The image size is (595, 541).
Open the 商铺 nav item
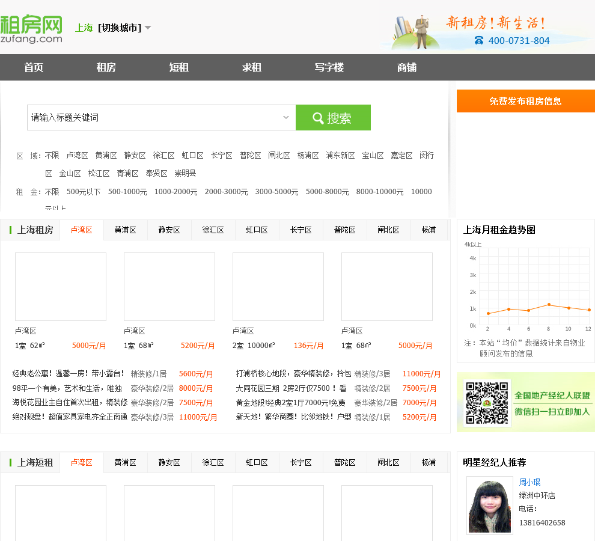(x=407, y=67)
